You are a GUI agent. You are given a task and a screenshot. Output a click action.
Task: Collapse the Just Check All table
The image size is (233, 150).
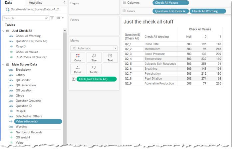(3, 31)
